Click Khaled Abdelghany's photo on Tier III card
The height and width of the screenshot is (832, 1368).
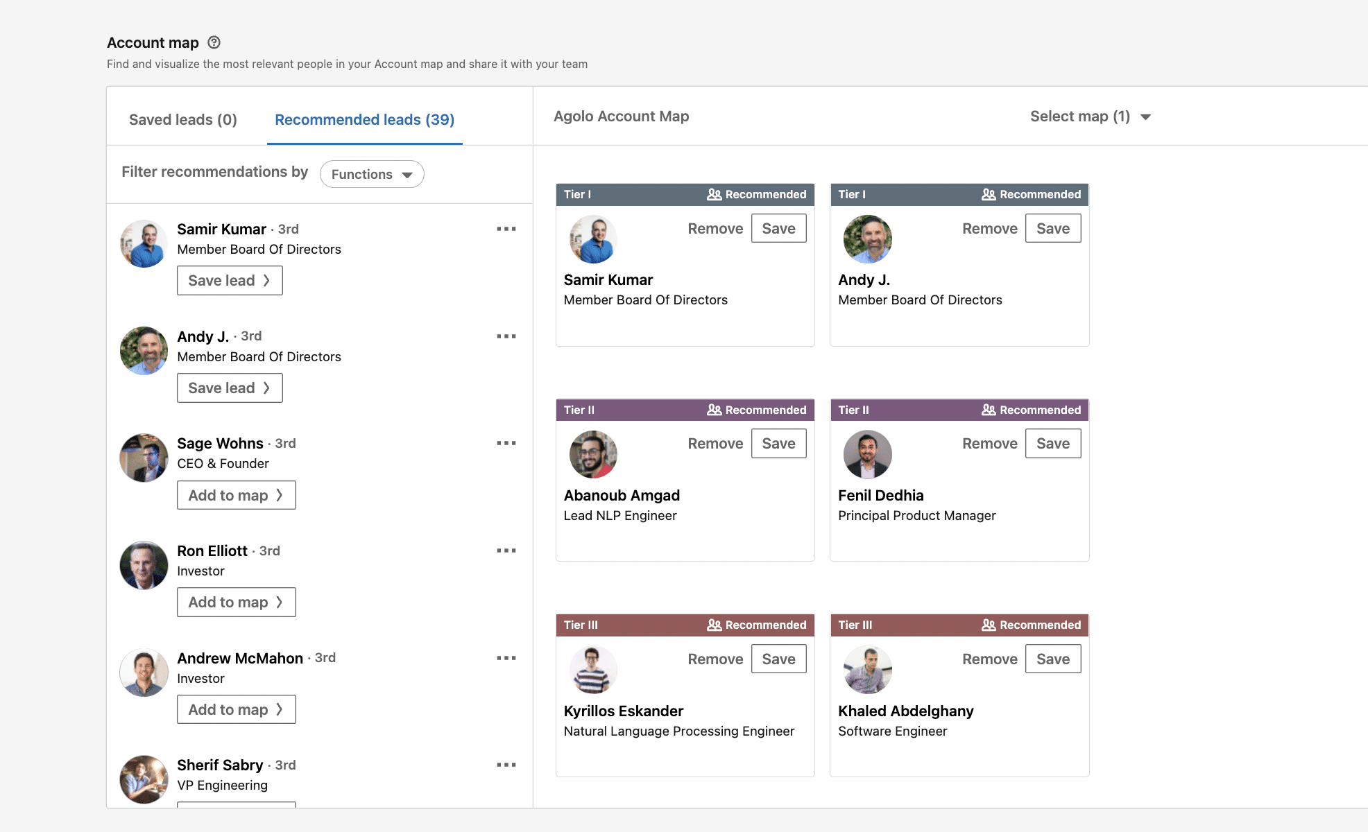[x=868, y=670]
